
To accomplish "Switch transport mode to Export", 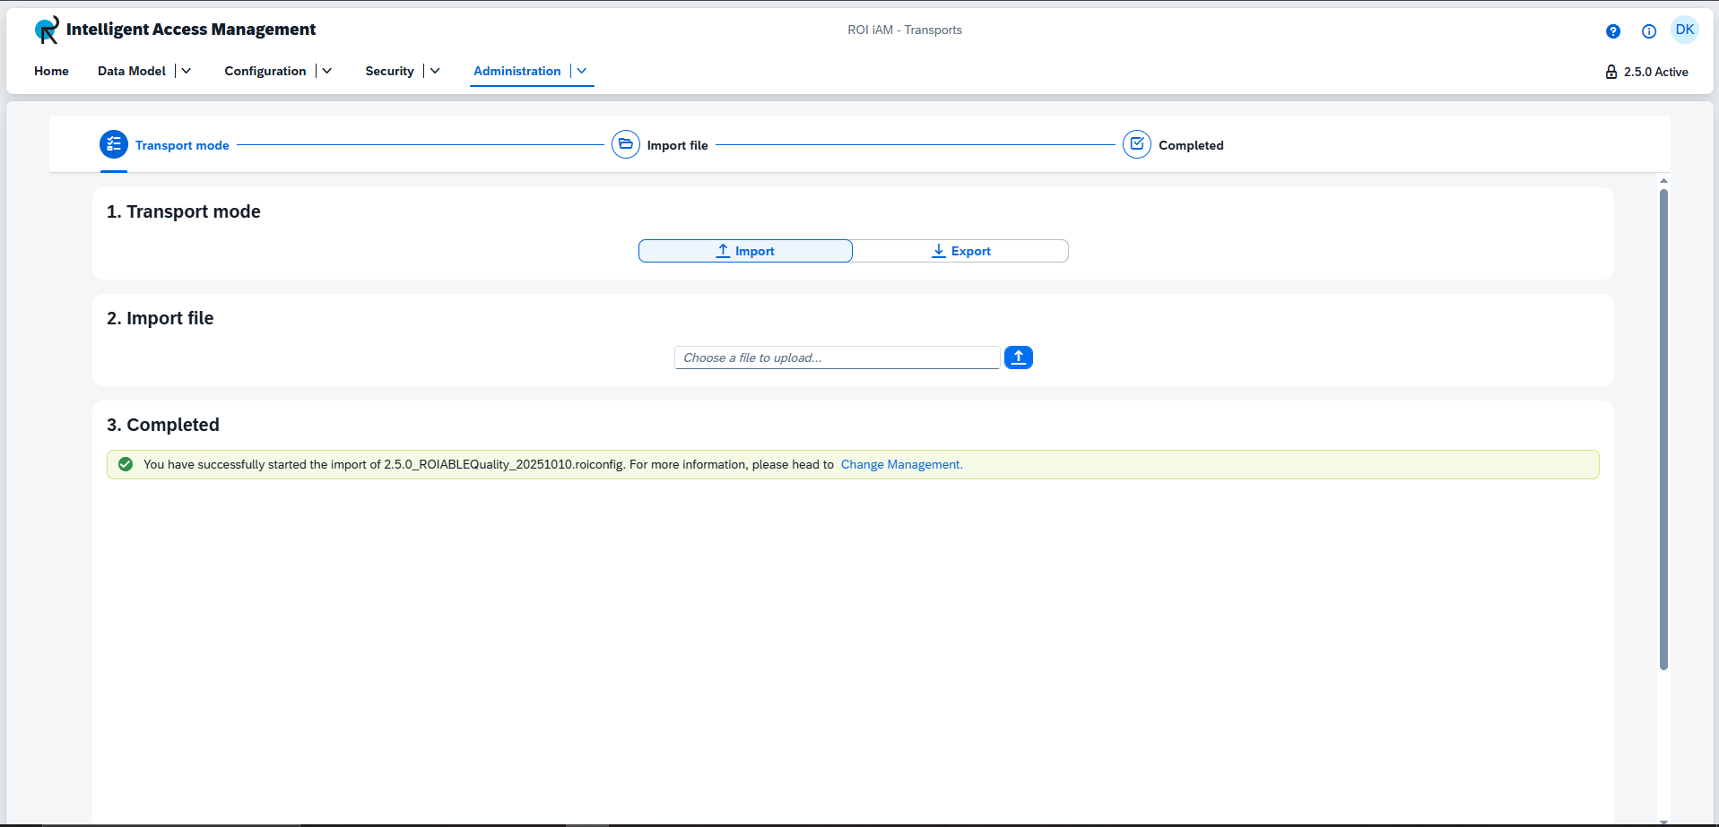I will [960, 251].
